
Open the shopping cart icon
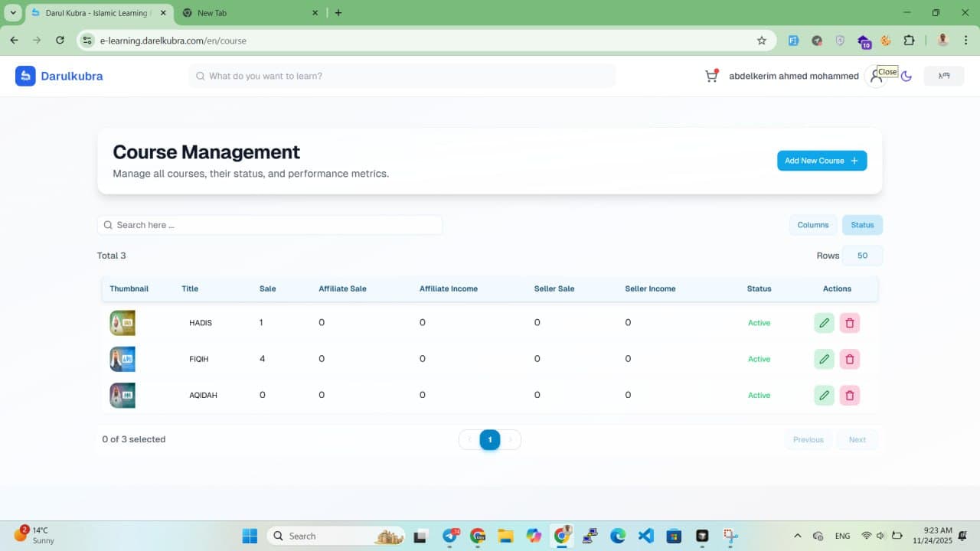[x=711, y=76]
